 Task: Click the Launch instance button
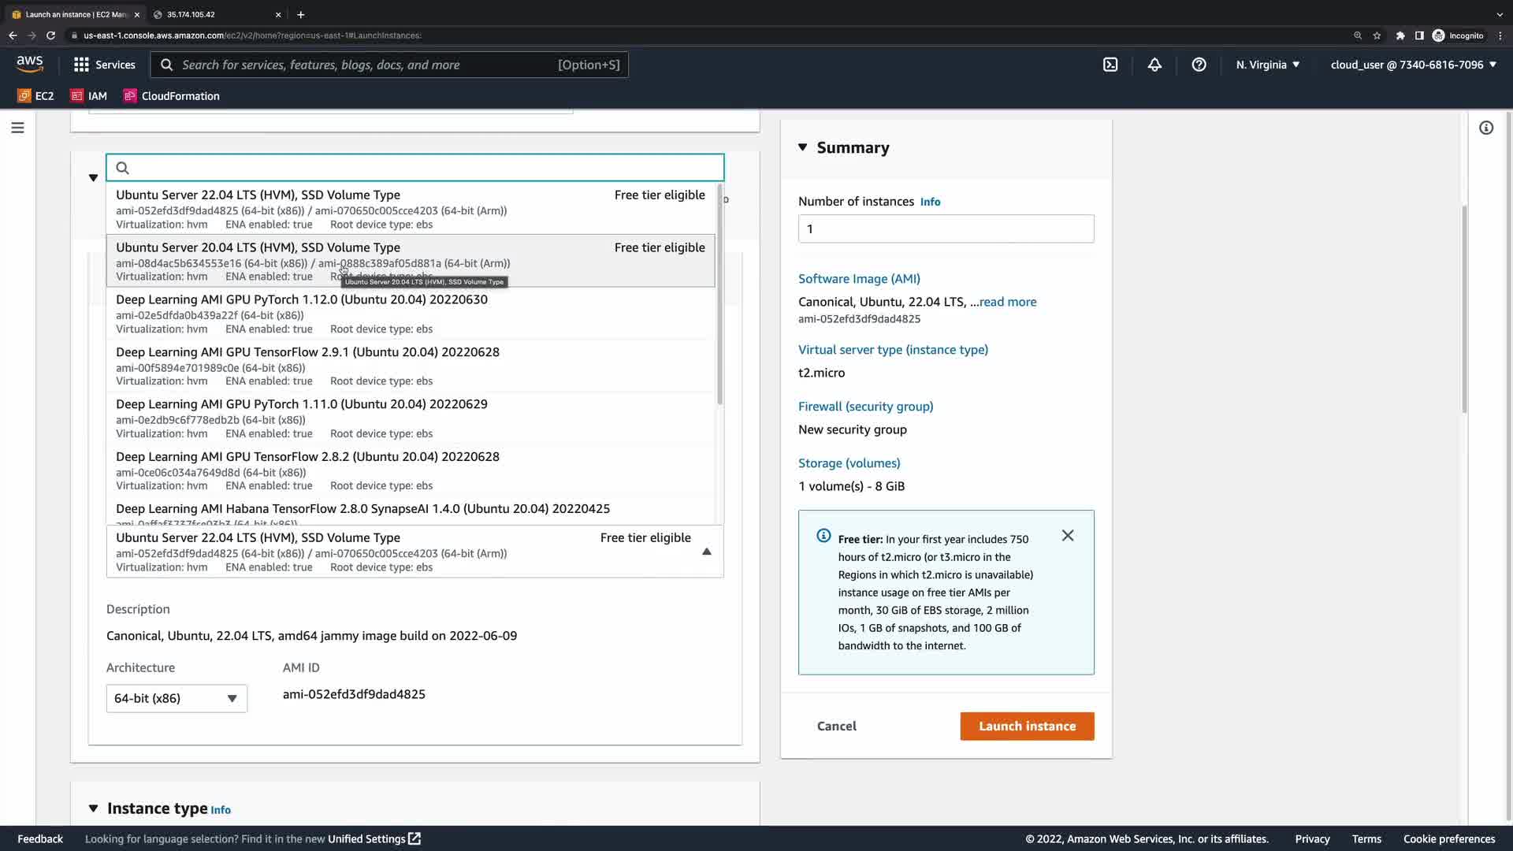click(1027, 727)
